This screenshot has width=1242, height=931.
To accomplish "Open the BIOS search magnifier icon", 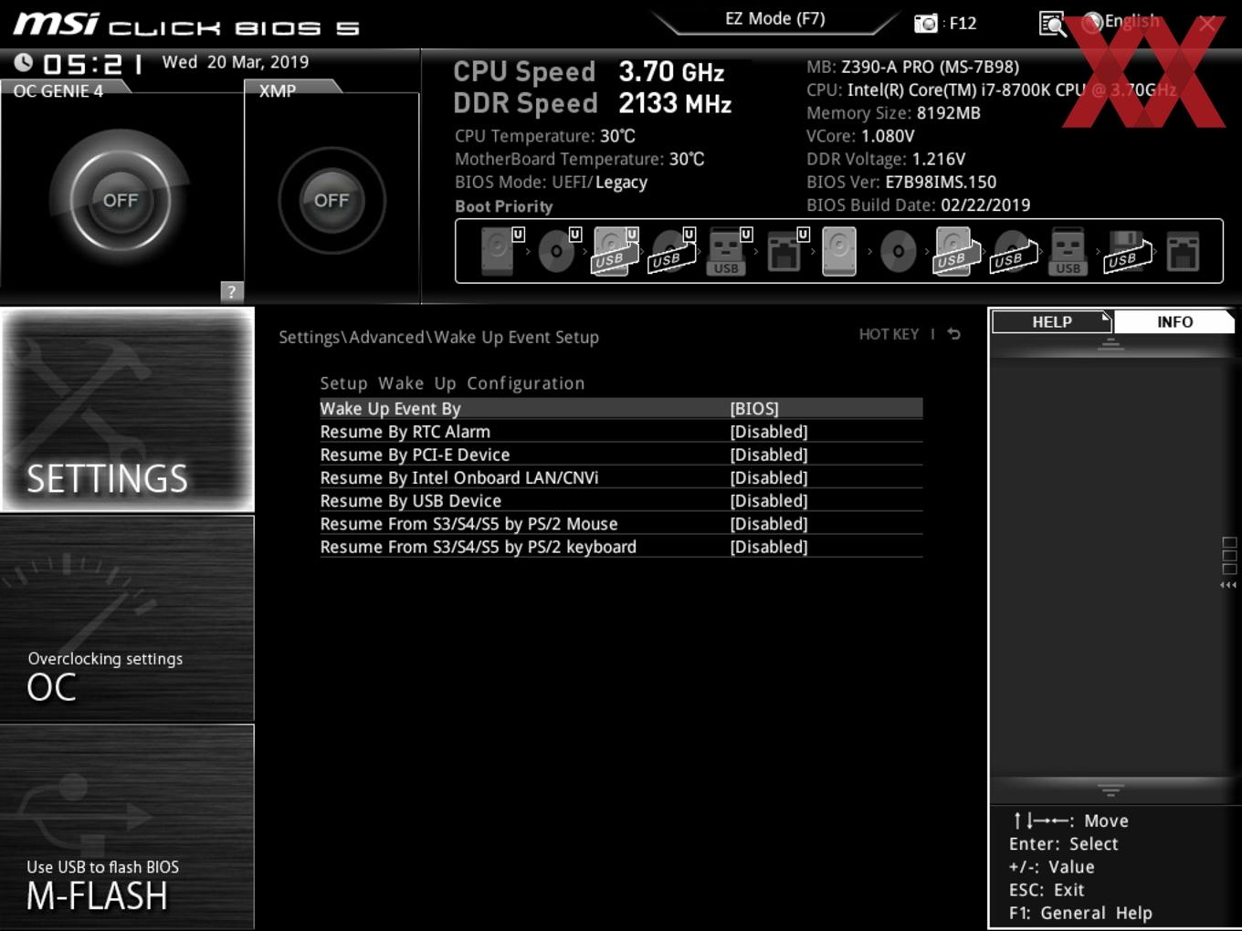I will pyautogui.click(x=1052, y=23).
